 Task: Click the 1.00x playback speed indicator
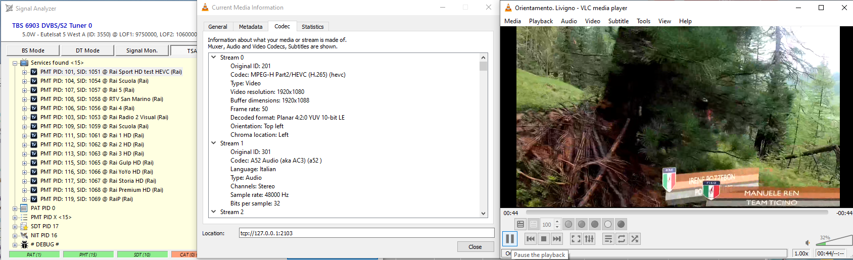(801, 253)
